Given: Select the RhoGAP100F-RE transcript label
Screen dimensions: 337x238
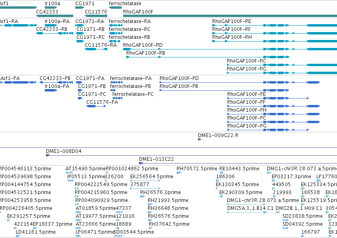Looking at the screenshot, I should click(232, 21).
